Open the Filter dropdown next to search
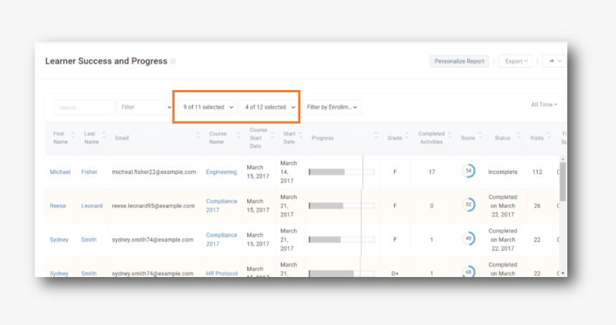Screen dimensions: 616x325 click(x=145, y=107)
